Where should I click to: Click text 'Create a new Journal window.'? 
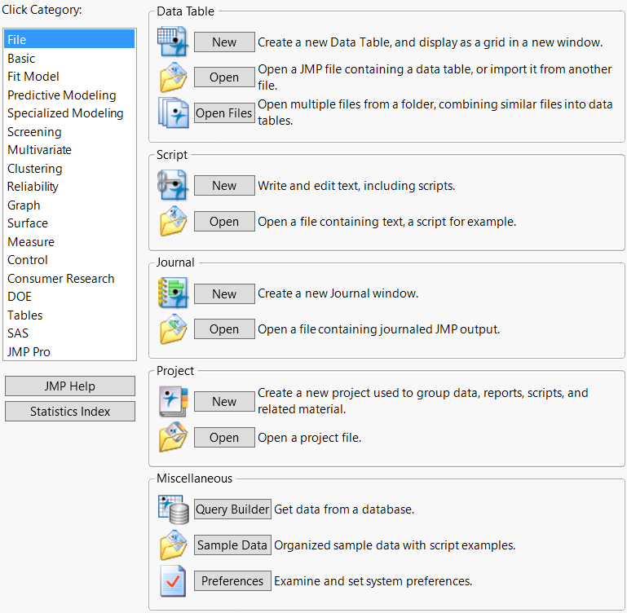[x=338, y=293]
